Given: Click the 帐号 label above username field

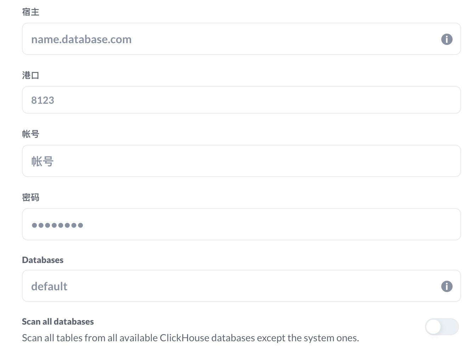Looking at the screenshot, I should [x=31, y=134].
